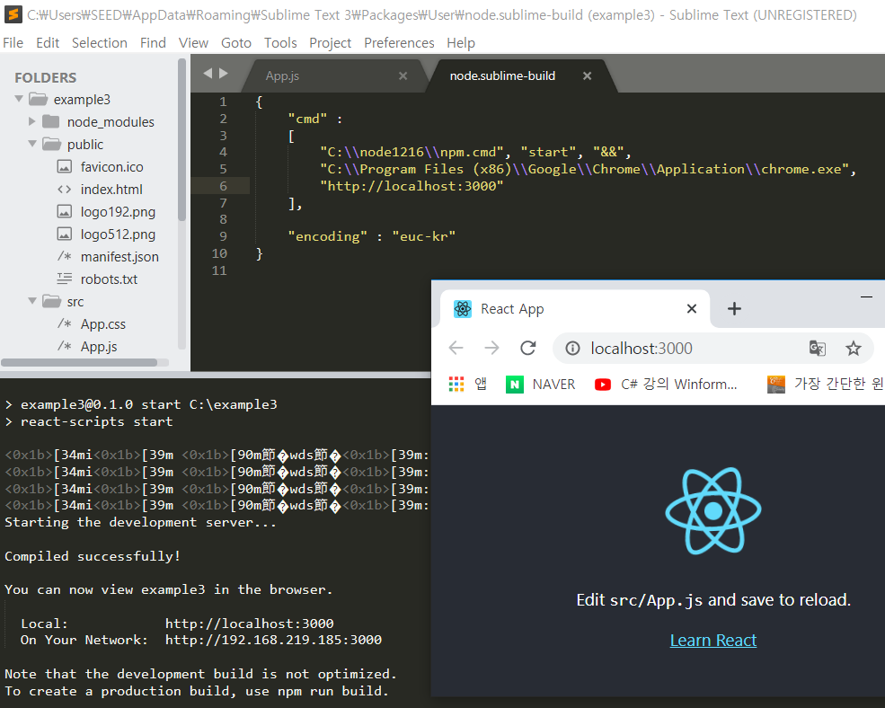Image resolution: width=885 pixels, height=708 pixels.
Task: Open the NAVER bookmark
Action: point(540,385)
